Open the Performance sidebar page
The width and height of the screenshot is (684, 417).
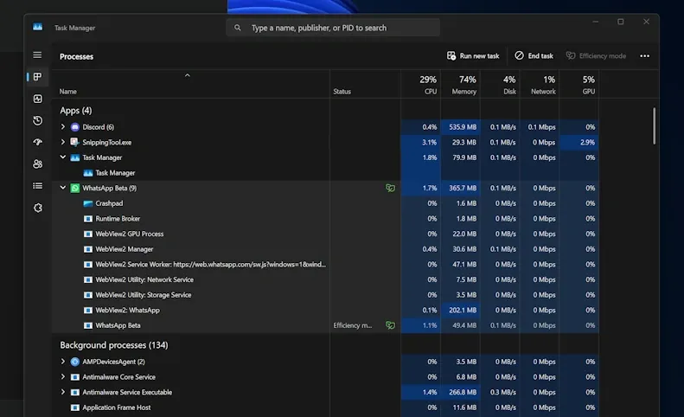[37, 99]
